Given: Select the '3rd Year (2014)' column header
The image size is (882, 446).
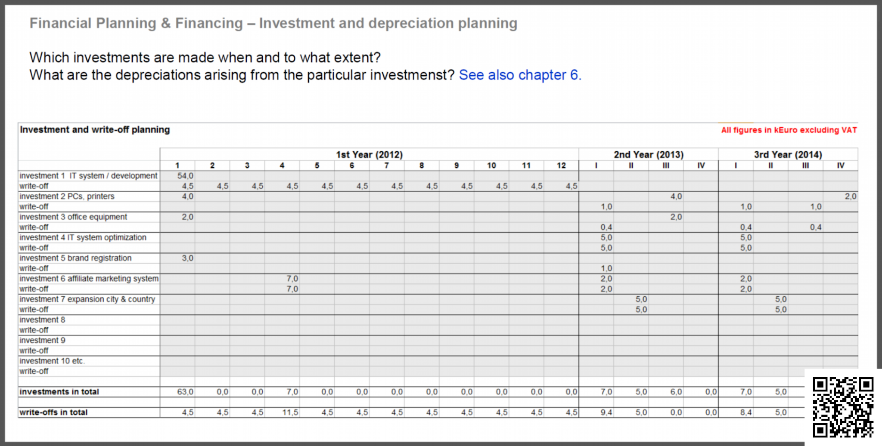Looking at the screenshot, I should tap(788, 154).
